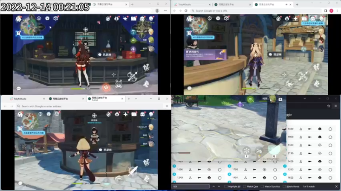
Task: Go to the previous match in the find bar
Action: (214, 186)
